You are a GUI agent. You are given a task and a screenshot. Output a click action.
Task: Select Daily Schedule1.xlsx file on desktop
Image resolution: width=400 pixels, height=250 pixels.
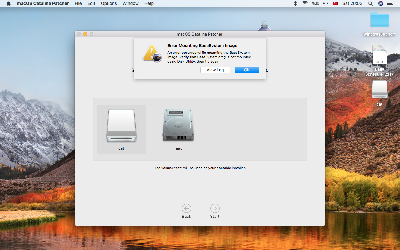(379, 55)
